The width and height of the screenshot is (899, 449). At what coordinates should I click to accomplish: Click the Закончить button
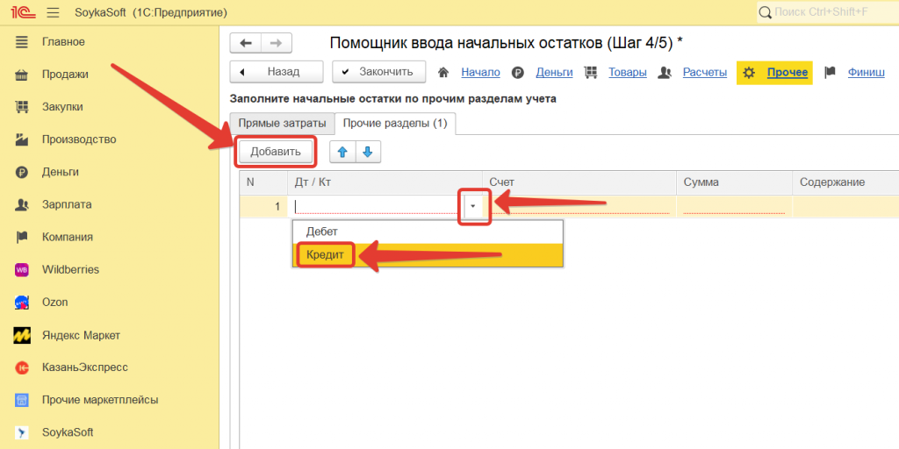click(x=378, y=72)
